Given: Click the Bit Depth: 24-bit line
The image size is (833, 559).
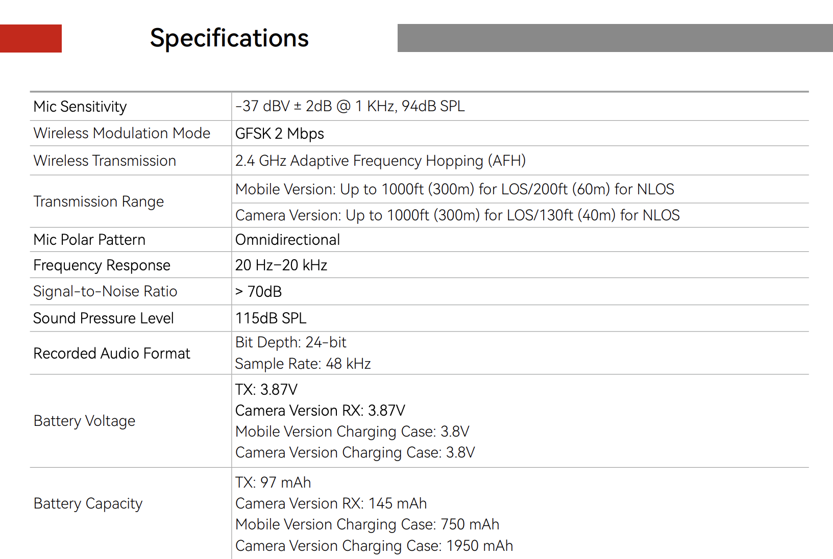Looking at the screenshot, I should pos(290,342).
